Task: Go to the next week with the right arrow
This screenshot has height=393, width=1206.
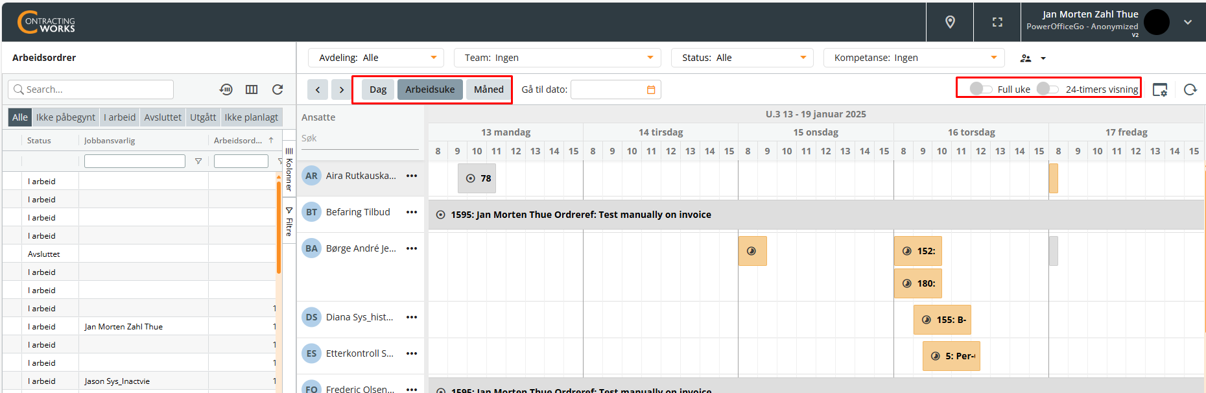Action: (x=342, y=89)
